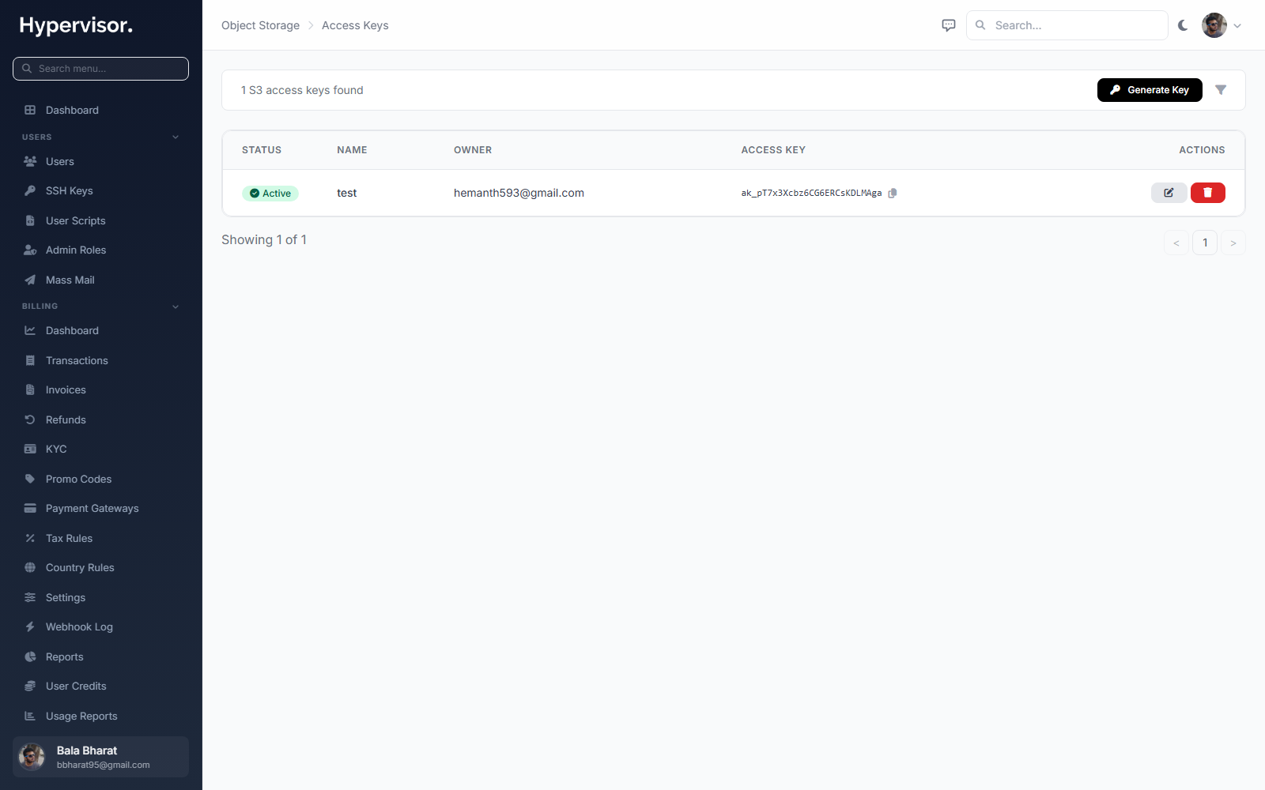Collapse the Users section chevron

(x=176, y=137)
